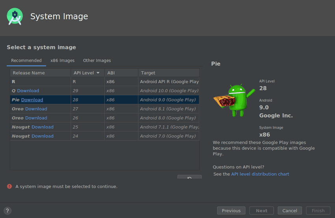Viewport: 335px width, 218px height.
Task: Click the Target column header
Action: (148, 73)
